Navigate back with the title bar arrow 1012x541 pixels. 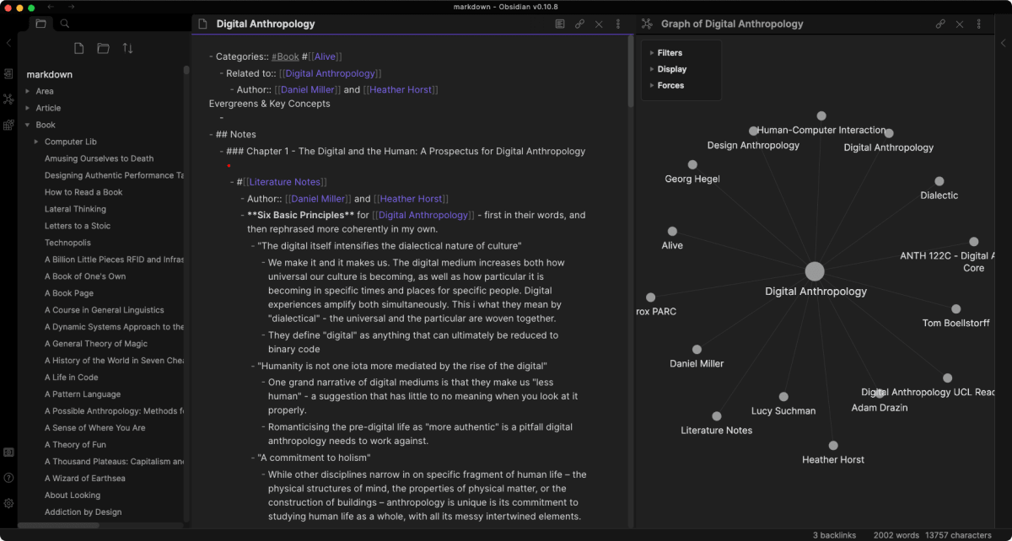(51, 7)
